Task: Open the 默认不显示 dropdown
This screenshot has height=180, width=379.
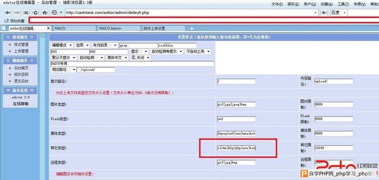Action: pyautogui.click(x=64, y=57)
